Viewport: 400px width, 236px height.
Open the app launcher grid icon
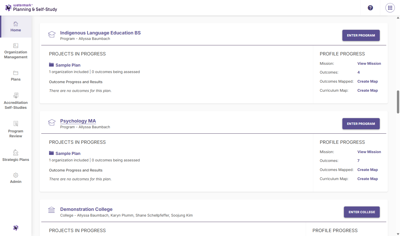(x=390, y=8)
